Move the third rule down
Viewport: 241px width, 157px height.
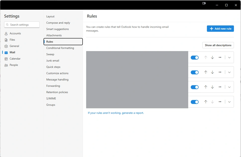(x=212, y=87)
